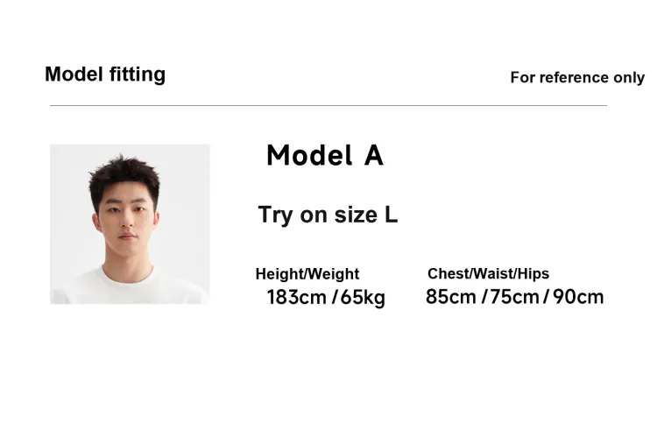This screenshot has height=445, width=657.
Task: Click the word "Waist" in the label
Action: pos(491,274)
